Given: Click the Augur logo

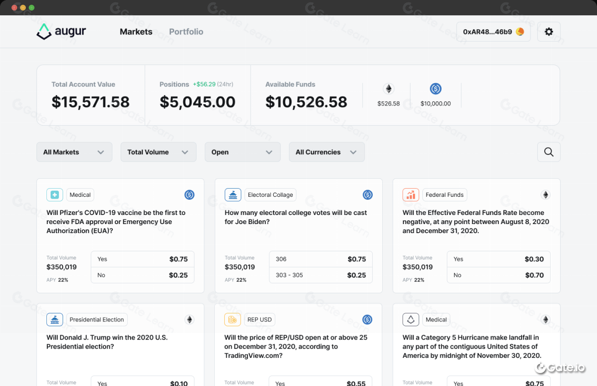Looking at the screenshot, I should pos(61,32).
